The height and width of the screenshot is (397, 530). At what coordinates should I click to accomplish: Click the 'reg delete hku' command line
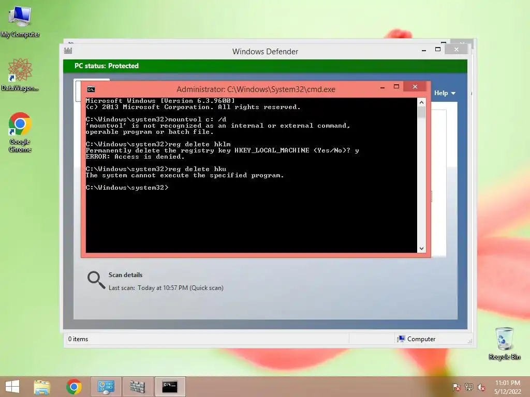tap(156, 169)
